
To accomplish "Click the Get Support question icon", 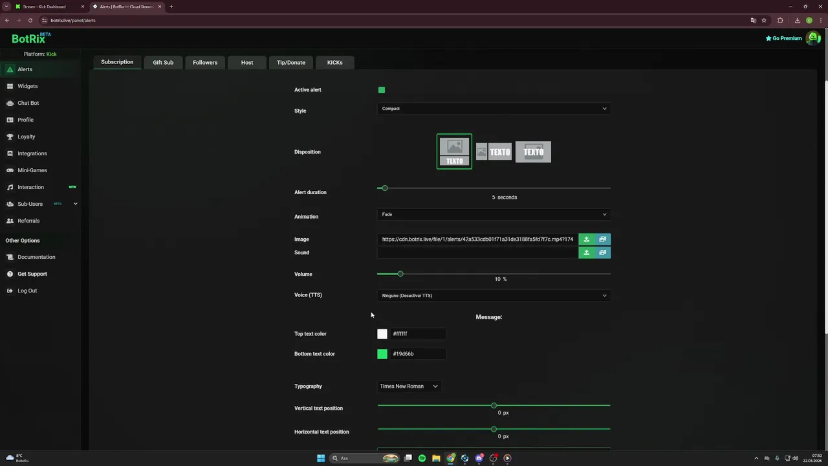I will pyautogui.click(x=10, y=274).
